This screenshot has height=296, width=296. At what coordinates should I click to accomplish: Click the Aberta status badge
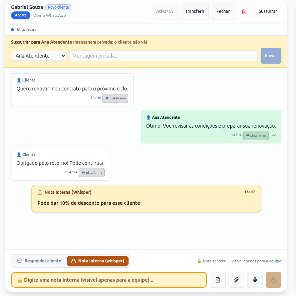[x=21, y=15]
